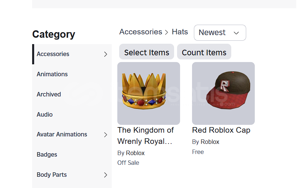The height and width of the screenshot is (188, 297).
Task: Select the Archived category
Action: pyautogui.click(x=49, y=94)
